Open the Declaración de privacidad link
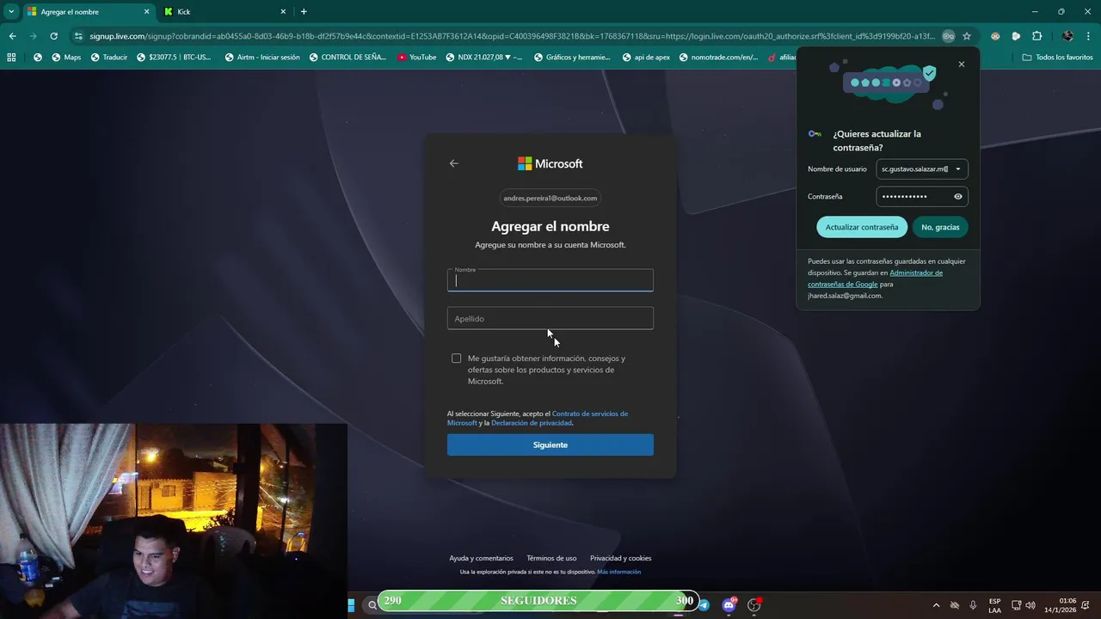The height and width of the screenshot is (619, 1101). point(532,423)
